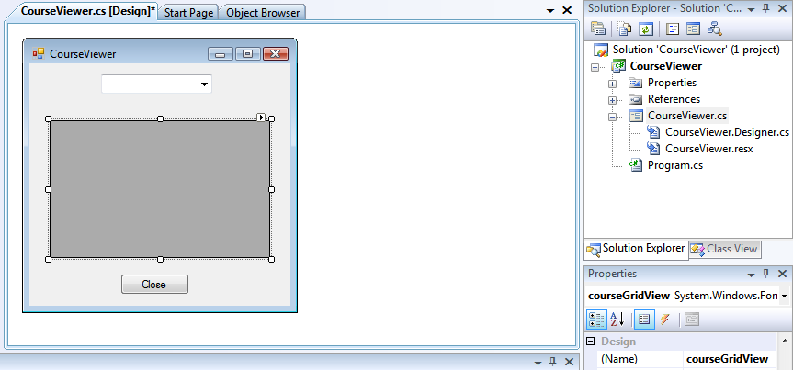Click the Solution Explorer Properties toolbar icon
The width and height of the screenshot is (793, 370).
[x=598, y=28]
